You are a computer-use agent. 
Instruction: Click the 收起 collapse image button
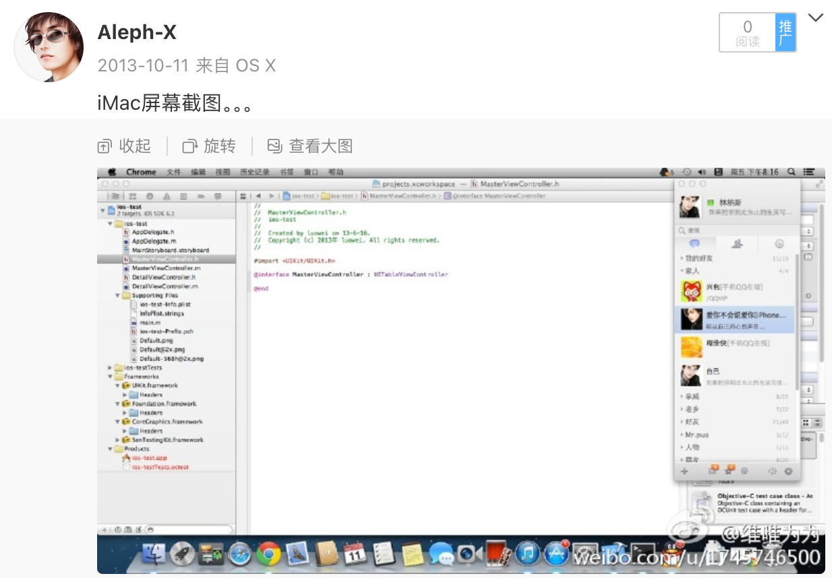tap(125, 146)
